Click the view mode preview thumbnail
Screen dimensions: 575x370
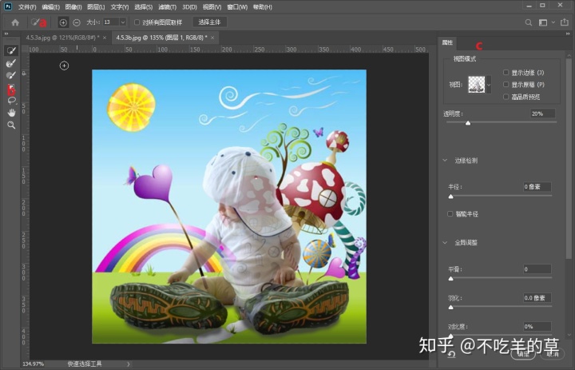476,85
